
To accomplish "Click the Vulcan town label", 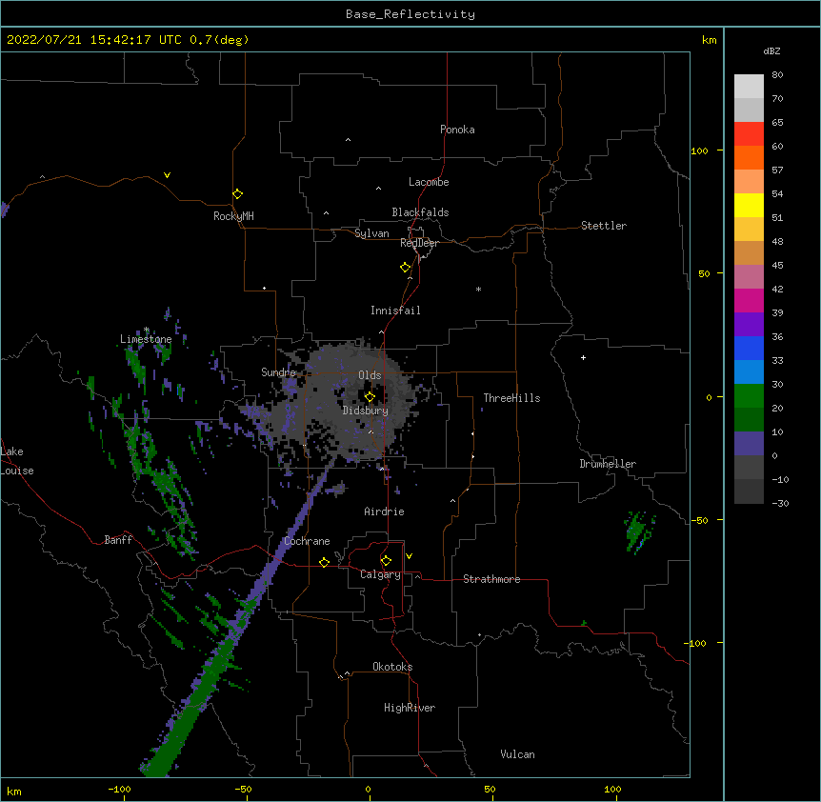I will click(517, 754).
